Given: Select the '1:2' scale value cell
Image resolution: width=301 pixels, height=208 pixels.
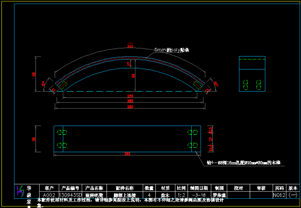Looking at the screenshot, I should 181,195.
